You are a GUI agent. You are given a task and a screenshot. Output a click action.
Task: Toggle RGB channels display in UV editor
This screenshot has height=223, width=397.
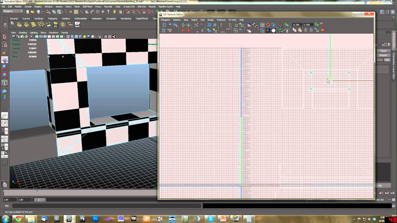[268, 30]
